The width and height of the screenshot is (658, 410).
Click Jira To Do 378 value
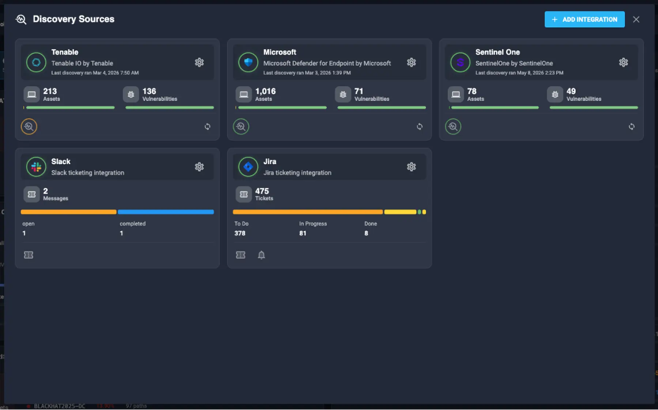click(240, 233)
